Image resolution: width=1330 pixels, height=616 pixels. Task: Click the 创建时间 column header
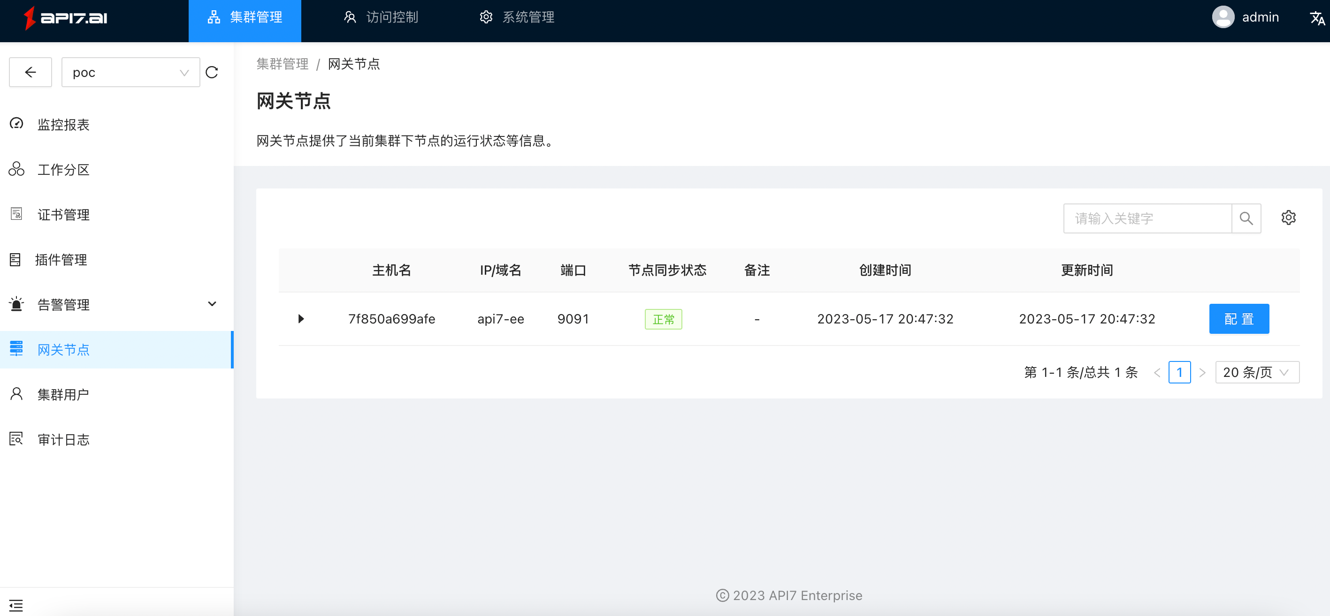pyautogui.click(x=886, y=270)
